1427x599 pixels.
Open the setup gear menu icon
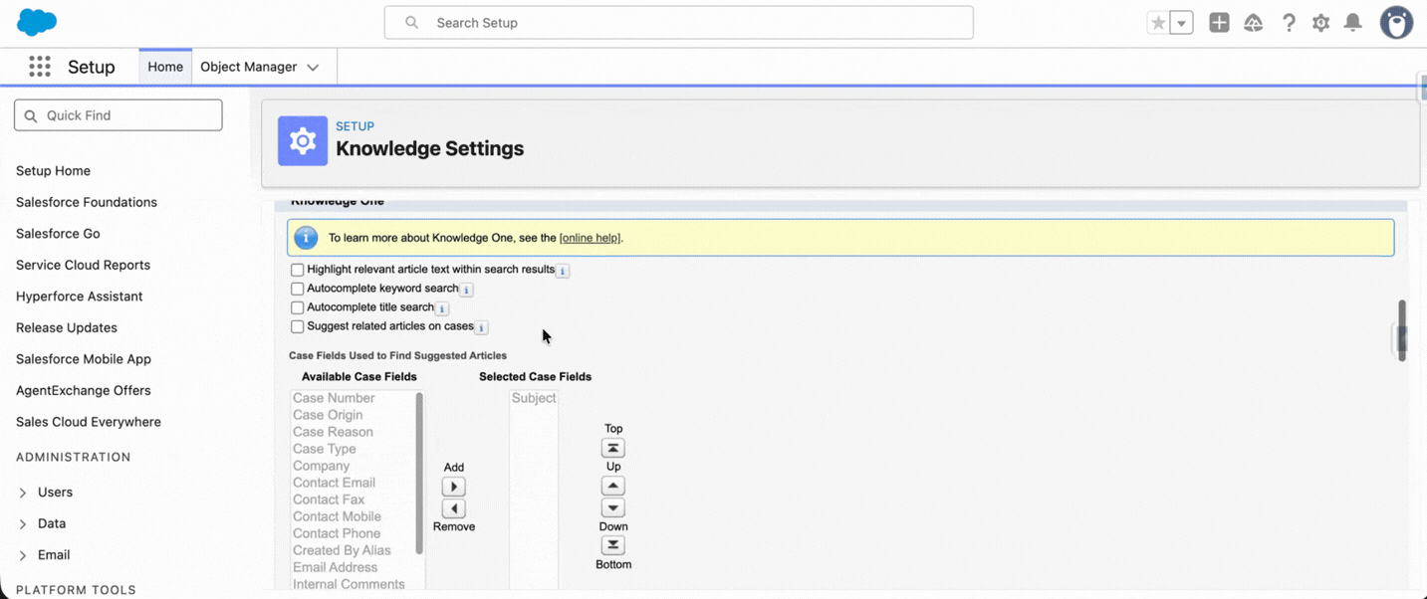1320,23
